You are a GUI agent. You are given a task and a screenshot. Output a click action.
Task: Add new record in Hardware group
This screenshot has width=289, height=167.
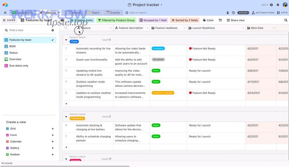coord(66,147)
